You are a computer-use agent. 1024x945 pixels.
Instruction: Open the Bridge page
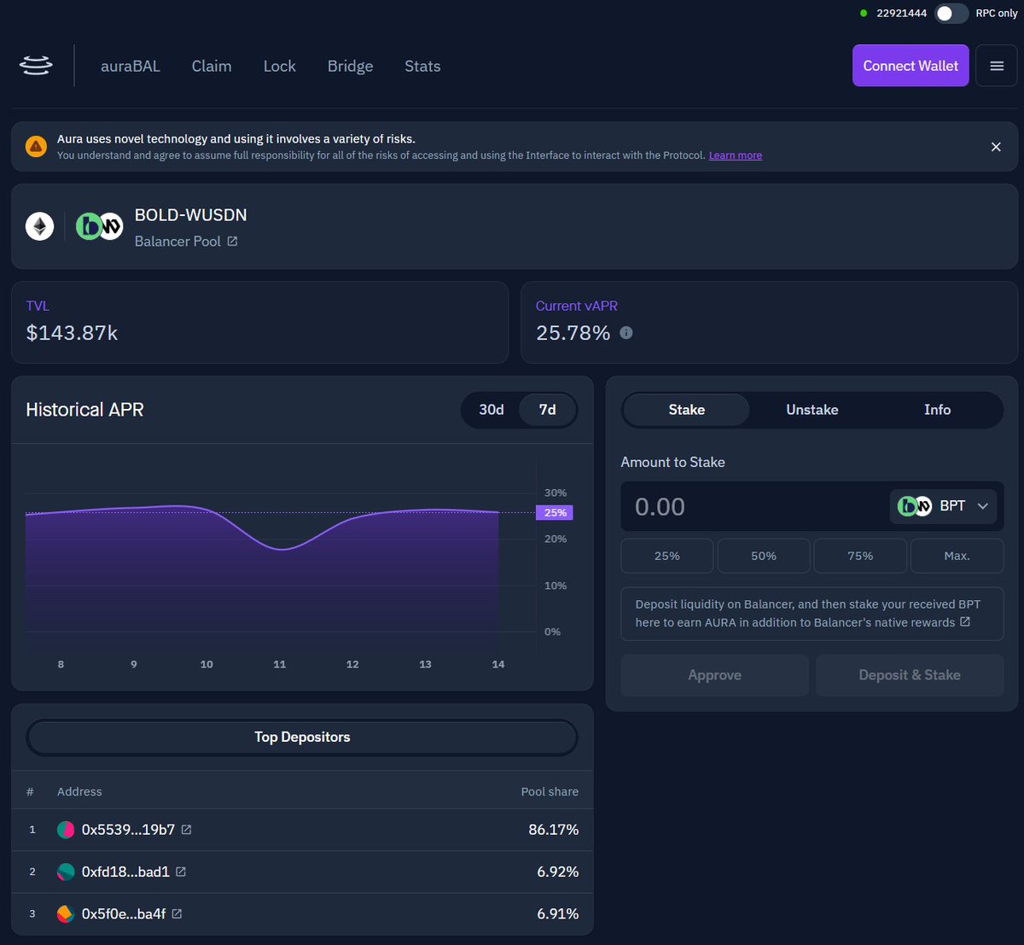point(350,66)
